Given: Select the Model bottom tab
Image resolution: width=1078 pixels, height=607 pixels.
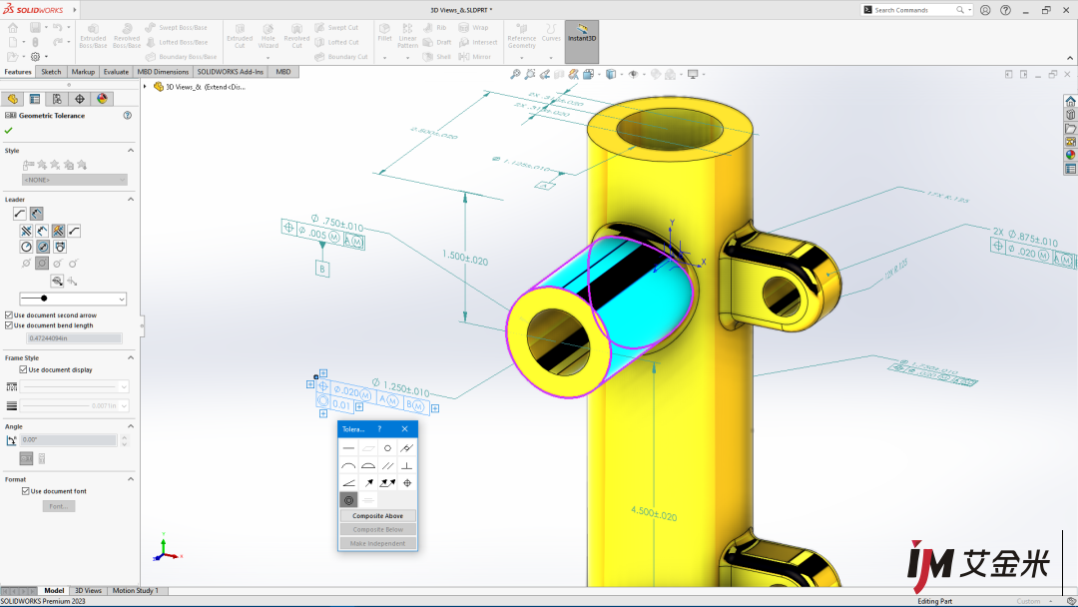Looking at the screenshot, I should 54,590.
